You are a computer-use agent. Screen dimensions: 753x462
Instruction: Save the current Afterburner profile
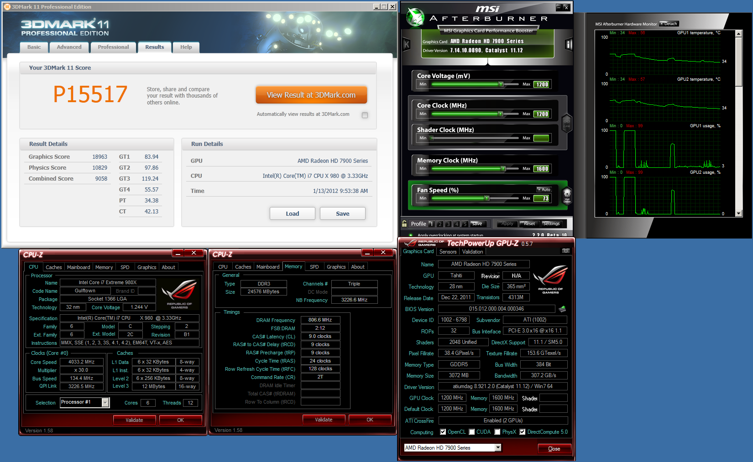coord(477,223)
